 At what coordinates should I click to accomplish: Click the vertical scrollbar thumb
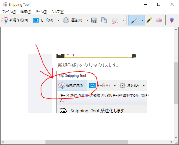[x=176, y=83]
